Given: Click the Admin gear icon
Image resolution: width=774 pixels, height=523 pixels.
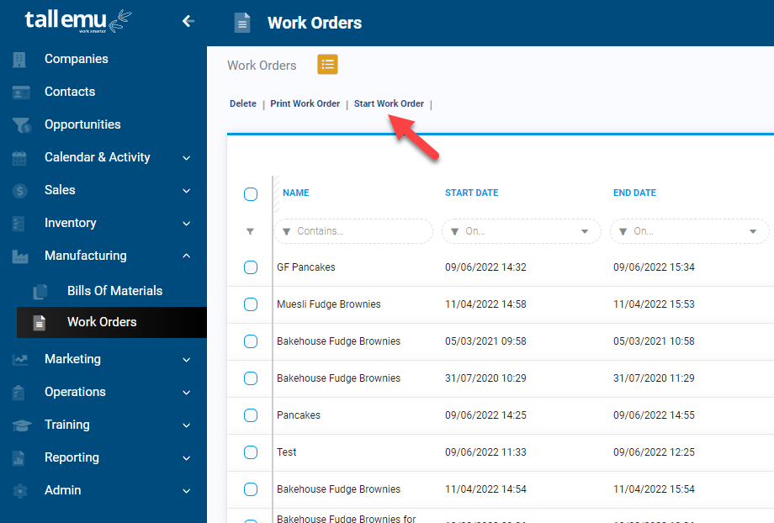Looking at the screenshot, I should pyautogui.click(x=19, y=491).
